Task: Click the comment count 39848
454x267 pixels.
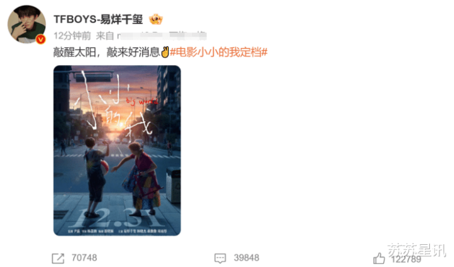Action: click(246, 258)
